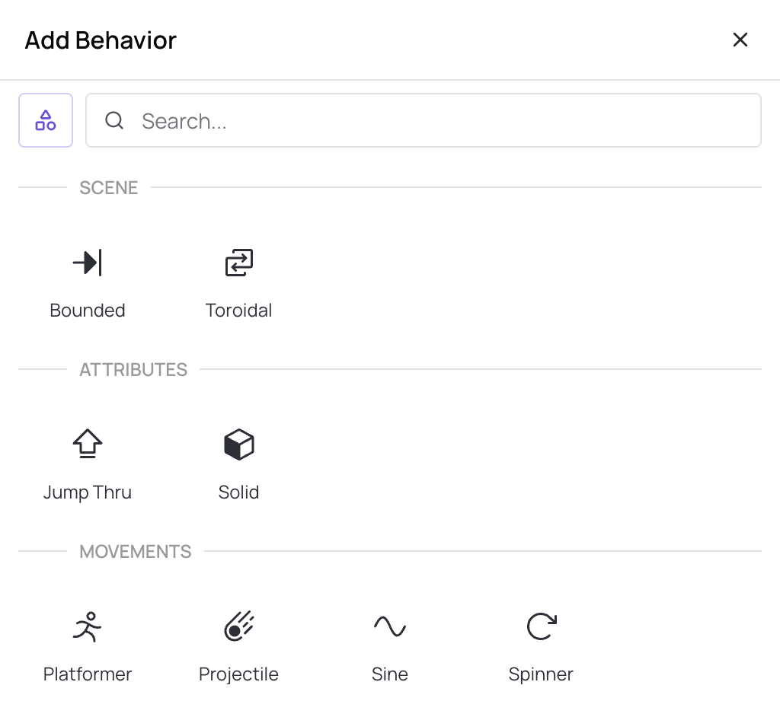Click the shapes filter icon beside search
The height and width of the screenshot is (717, 780).
coord(45,120)
